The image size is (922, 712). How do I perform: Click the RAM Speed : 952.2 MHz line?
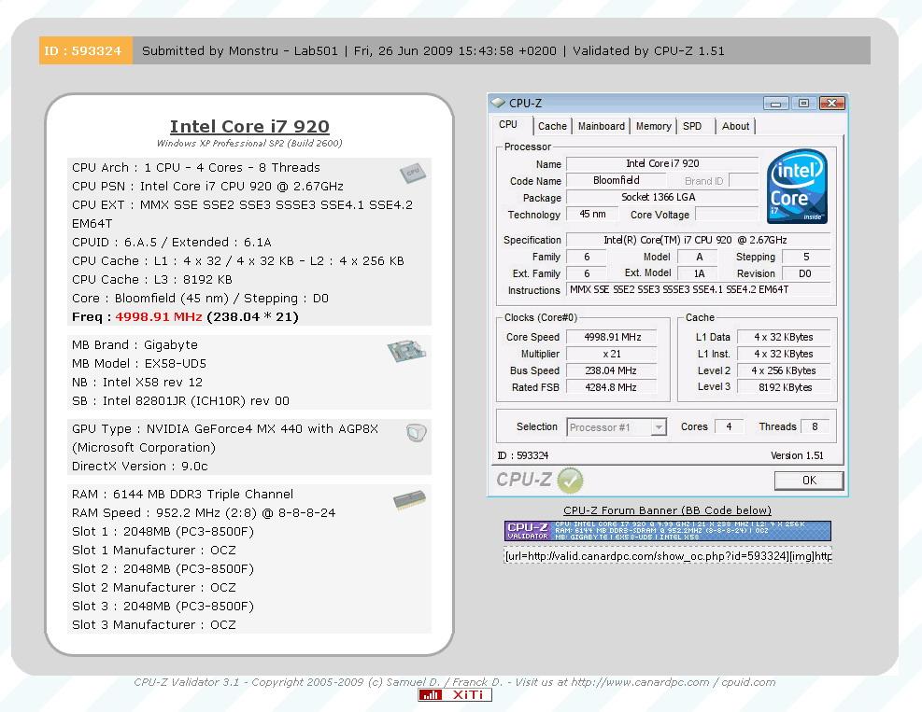point(204,513)
